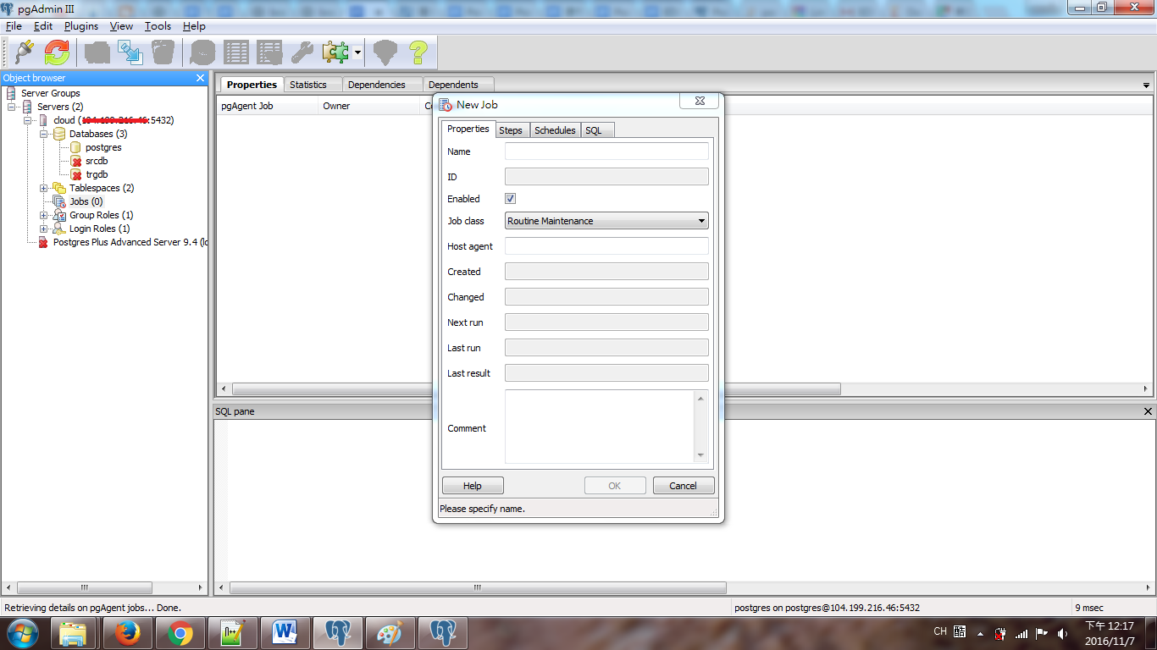
Task: Switch to the Schedules tab in New Job
Action: (x=555, y=130)
